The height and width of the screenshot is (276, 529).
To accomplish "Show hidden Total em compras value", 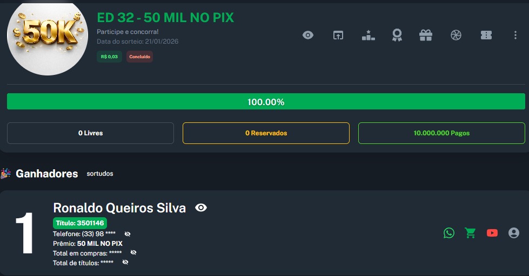I will point(133,253).
